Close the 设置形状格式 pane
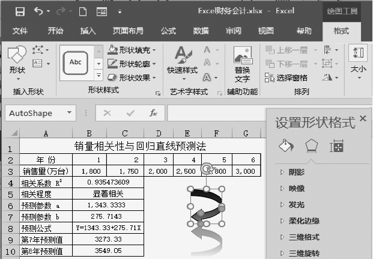 pyautogui.click(x=363, y=118)
